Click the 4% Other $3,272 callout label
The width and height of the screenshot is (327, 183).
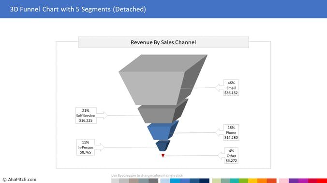tap(231, 156)
